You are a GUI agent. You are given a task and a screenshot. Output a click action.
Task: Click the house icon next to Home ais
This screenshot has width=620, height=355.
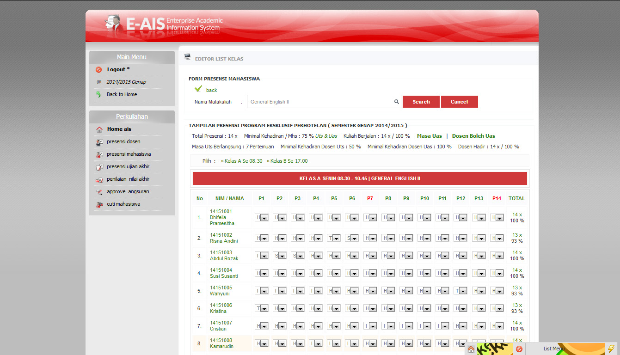tap(99, 129)
